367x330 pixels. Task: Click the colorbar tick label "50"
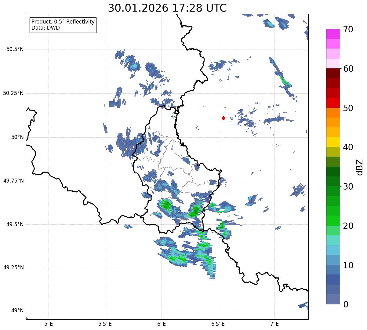tap(348, 108)
